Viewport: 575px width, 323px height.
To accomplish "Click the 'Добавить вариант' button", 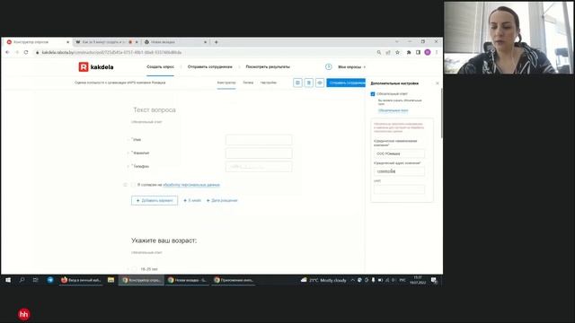I will point(155,201).
